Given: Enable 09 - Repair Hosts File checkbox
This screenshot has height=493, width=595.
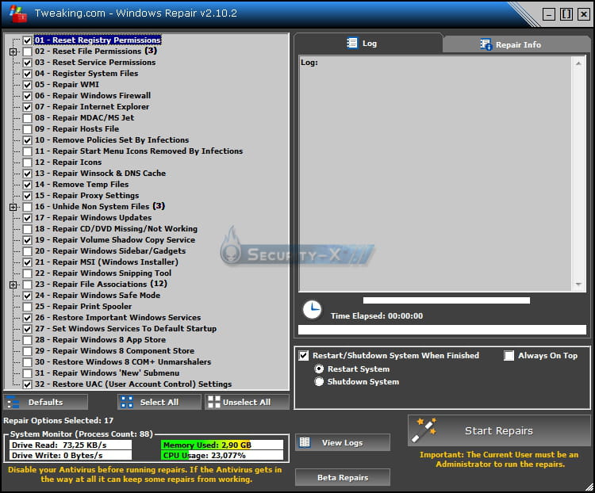Looking at the screenshot, I should click(x=27, y=129).
